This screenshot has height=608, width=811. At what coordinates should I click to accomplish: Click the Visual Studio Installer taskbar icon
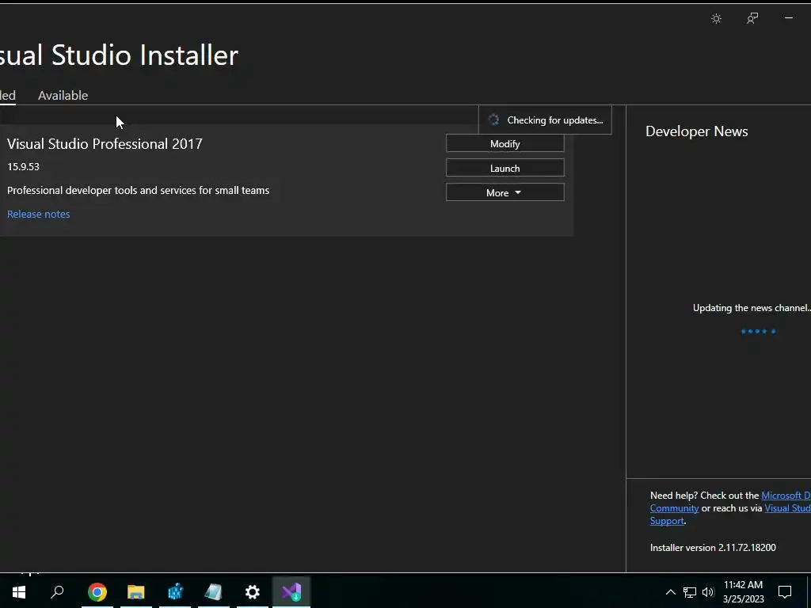291,591
